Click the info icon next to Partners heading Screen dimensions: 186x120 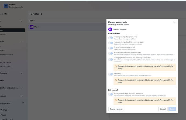pos(42,14)
